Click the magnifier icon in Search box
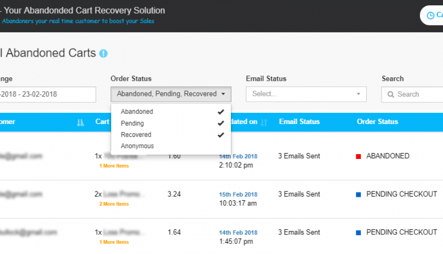Screen dimensions: 443x254 [x=391, y=95]
